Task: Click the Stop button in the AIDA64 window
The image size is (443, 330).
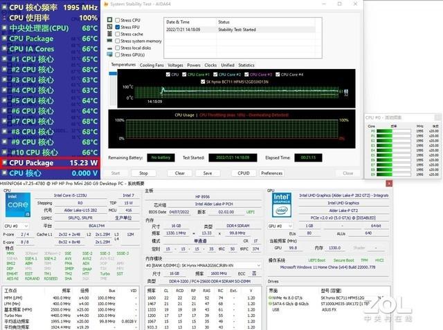Action: [x=143, y=173]
